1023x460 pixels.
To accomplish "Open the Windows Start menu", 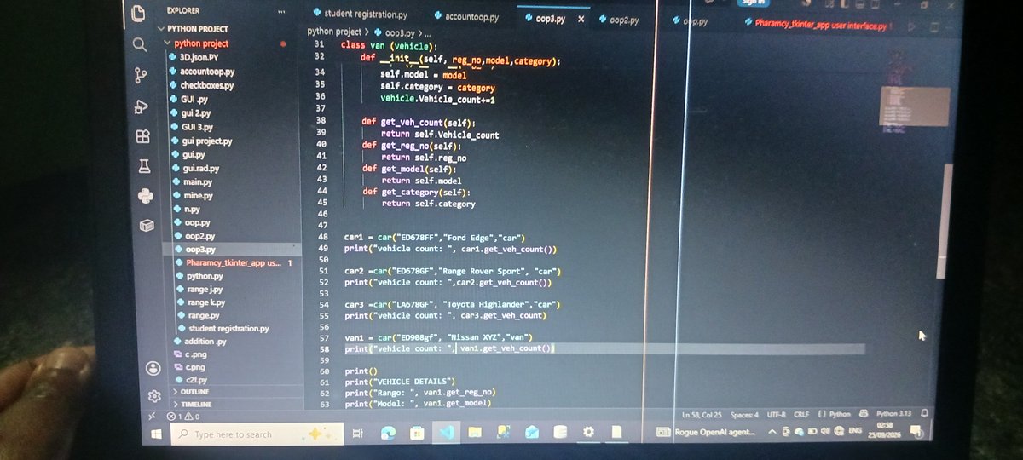I will click(x=157, y=434).
